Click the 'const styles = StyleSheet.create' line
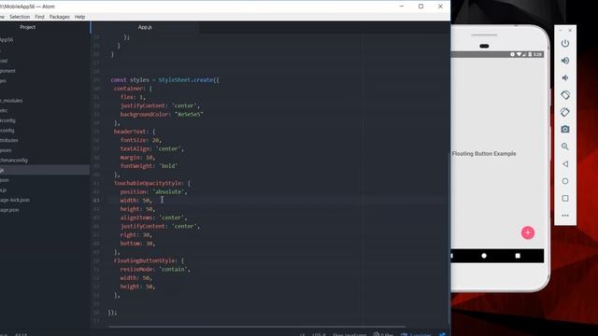 coord(164,79)
